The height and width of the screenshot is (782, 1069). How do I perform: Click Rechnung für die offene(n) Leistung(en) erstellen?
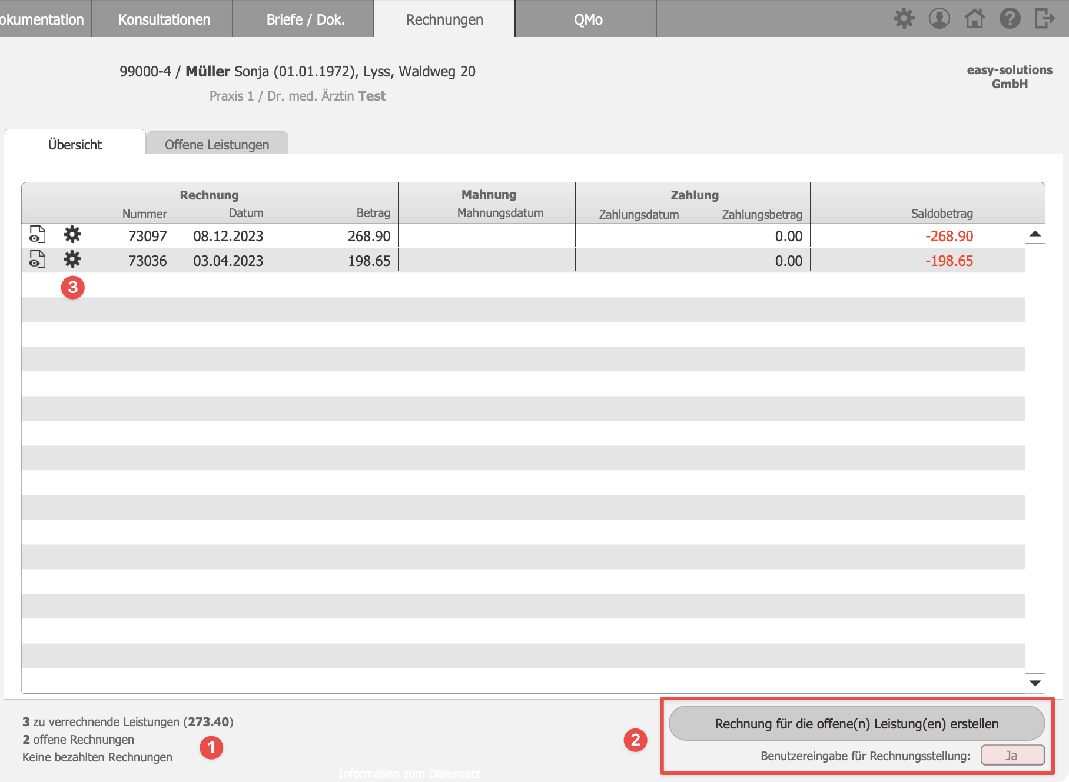pyautogui.click(x=856, y=723)
